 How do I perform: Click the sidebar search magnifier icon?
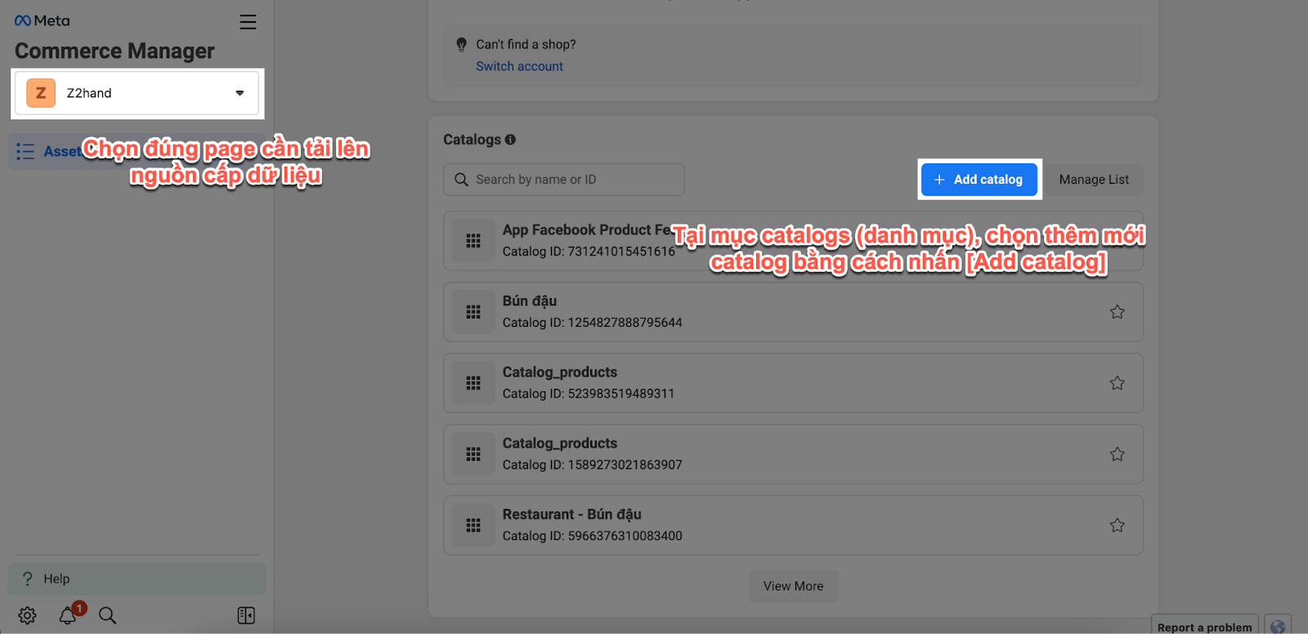pyautogui.click(x=107, y=615)
